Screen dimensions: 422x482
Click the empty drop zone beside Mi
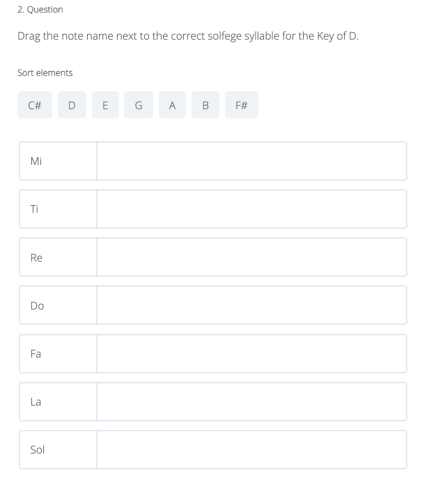coord(251,161)
